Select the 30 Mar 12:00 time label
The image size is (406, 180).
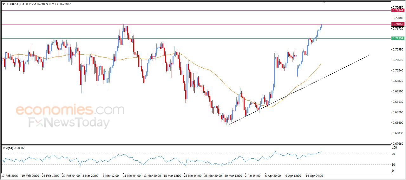click(233, 176)
